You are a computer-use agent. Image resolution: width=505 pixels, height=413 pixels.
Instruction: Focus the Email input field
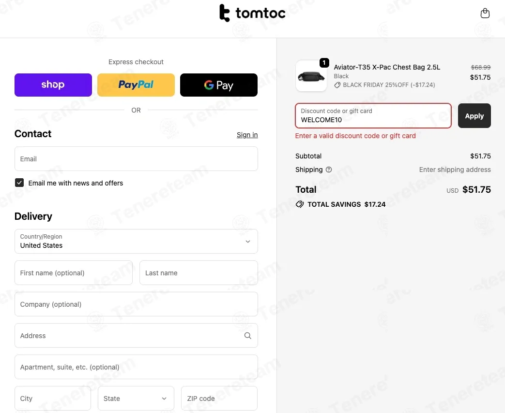point(136,159)
